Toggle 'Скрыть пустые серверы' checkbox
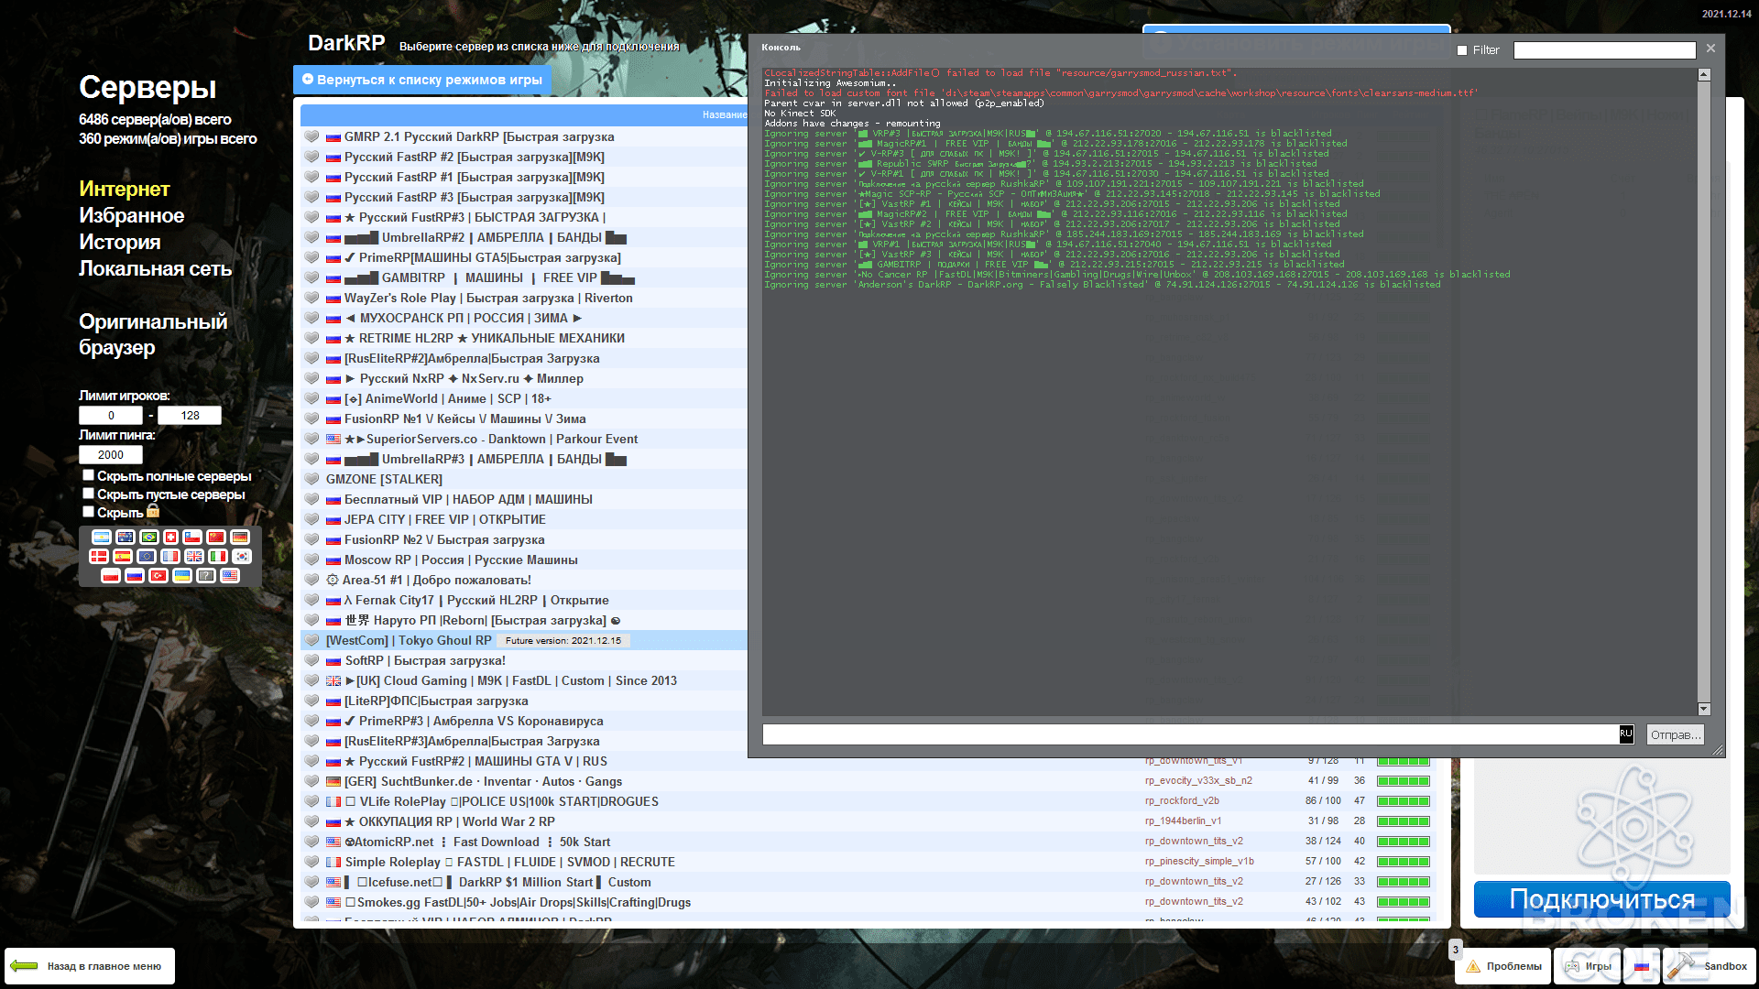Image resolution: width=1759 pixels, height=989 pixels. tap(88, 494)
